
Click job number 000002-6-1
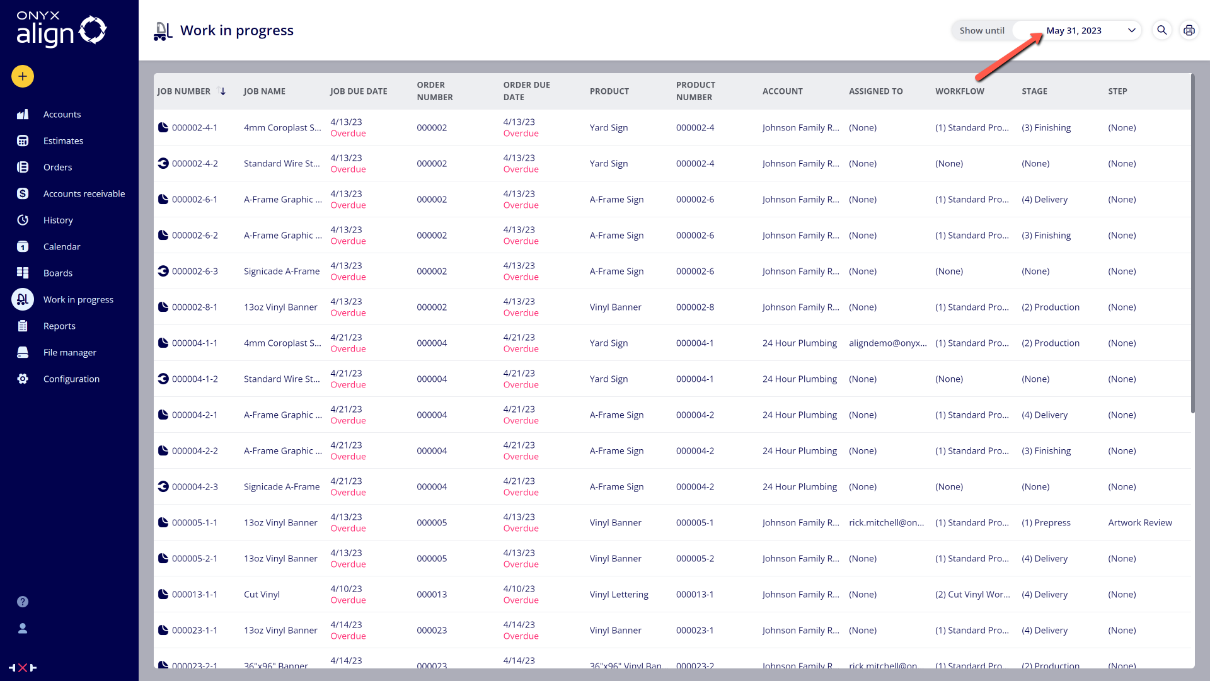(x=195, y=199)
